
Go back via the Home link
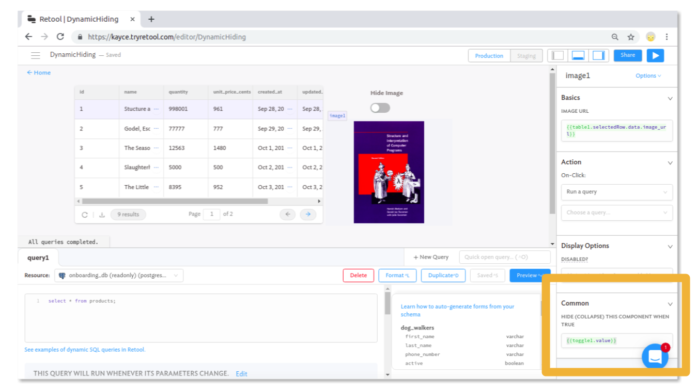point(39,73)
